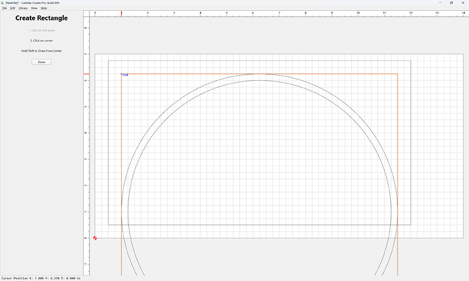Open the File menu
This screenshot has height=281, width=469.
point(5,8)
